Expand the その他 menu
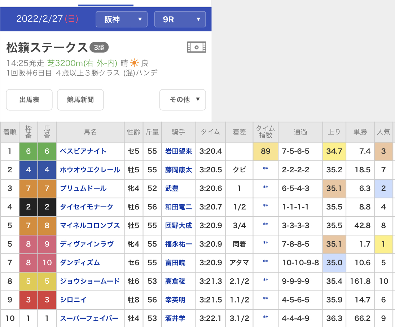395x327 pixels. click(183, 100)
